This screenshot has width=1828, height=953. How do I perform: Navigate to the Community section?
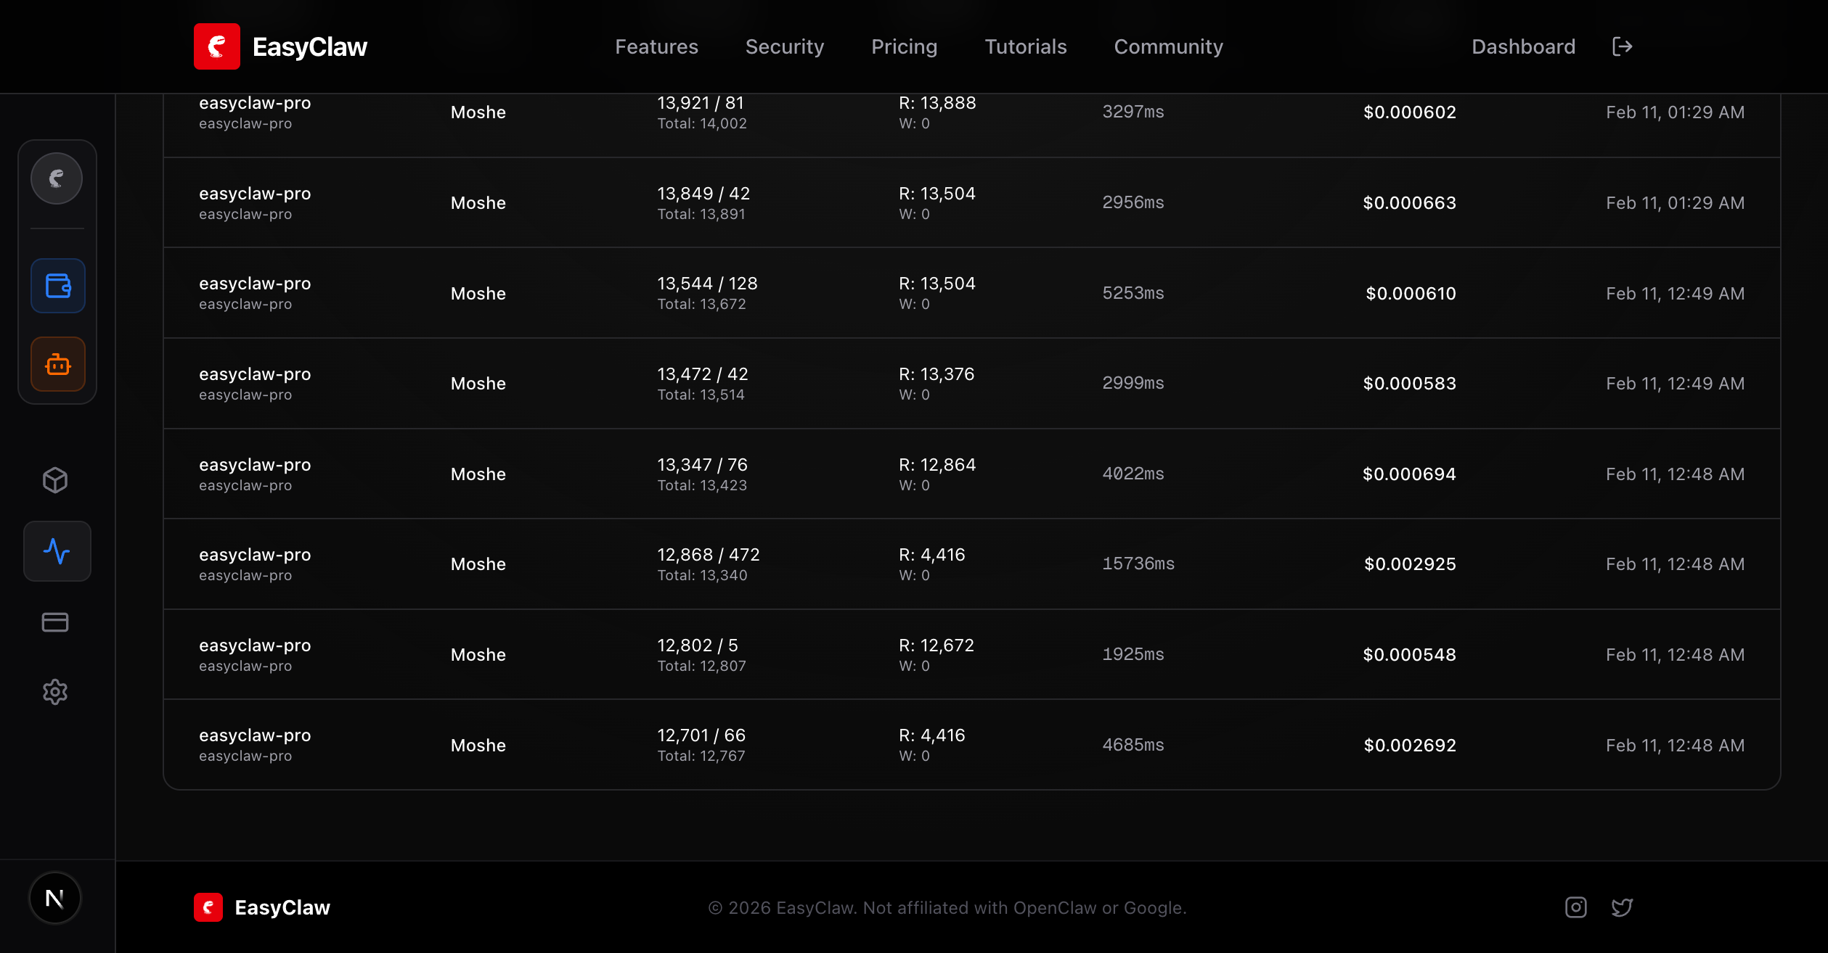[1168, 46]
